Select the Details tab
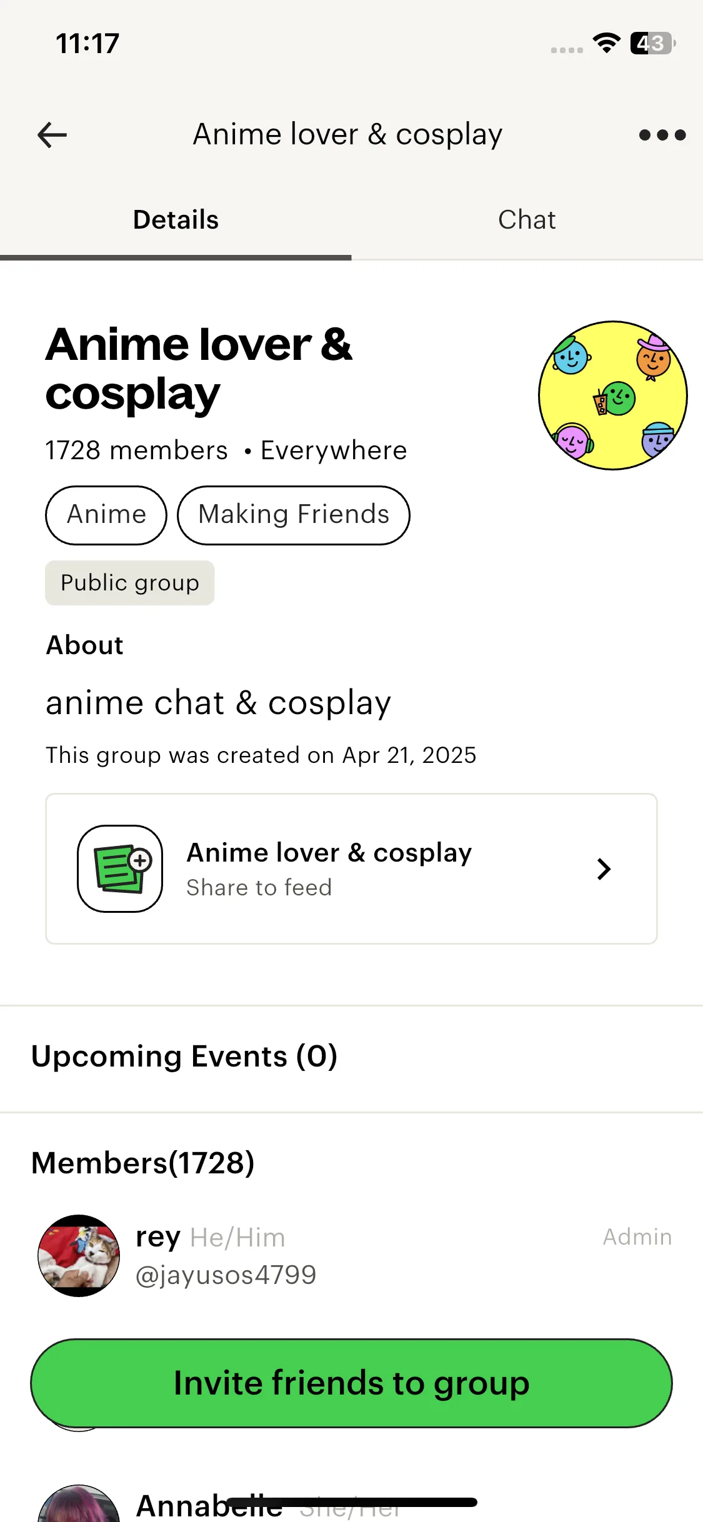Image resolution: width=703 pixels, height=1522 pixels. (x=176, y=220)
